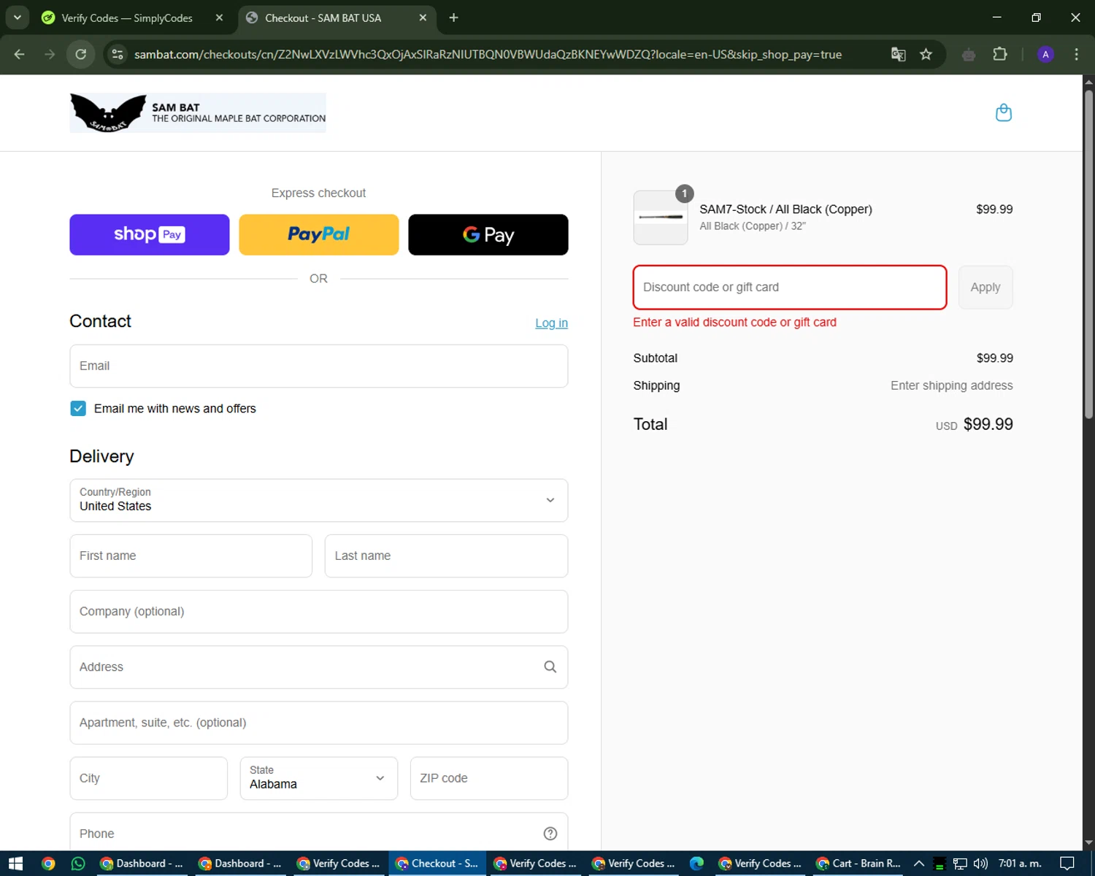Open the tab search dropdown arrow
Image resolution: width=1095 pixels, height=876 pixels.
17,18
